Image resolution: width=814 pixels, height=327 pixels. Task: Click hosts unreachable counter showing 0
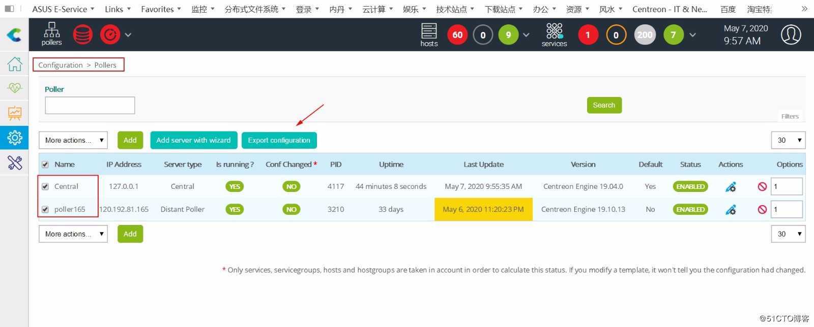[x=483, y=35]
